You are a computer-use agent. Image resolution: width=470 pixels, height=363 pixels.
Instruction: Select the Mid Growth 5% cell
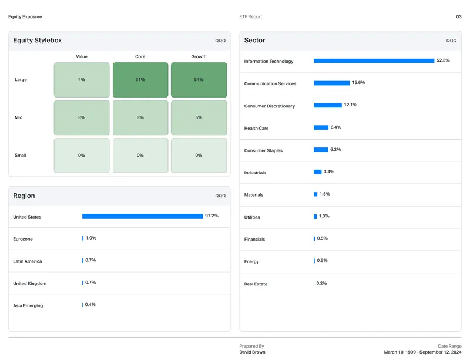coord(199,117)
